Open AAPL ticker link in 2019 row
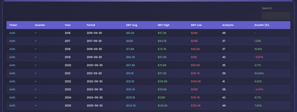The width and height of the screenshot is (297, 112). [12, 57]
